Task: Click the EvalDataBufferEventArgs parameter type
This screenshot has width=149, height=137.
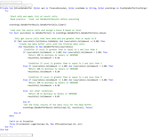Action: point(133,8)
